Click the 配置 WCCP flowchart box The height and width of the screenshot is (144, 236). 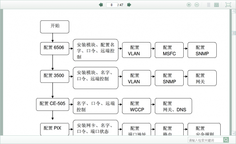coord(136,106)
